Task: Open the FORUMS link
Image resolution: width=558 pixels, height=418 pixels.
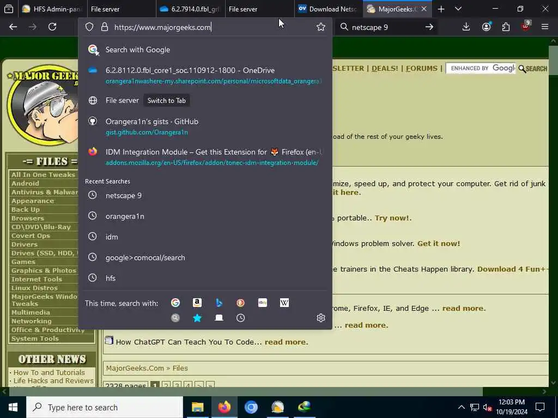Action: pos(421,68)
